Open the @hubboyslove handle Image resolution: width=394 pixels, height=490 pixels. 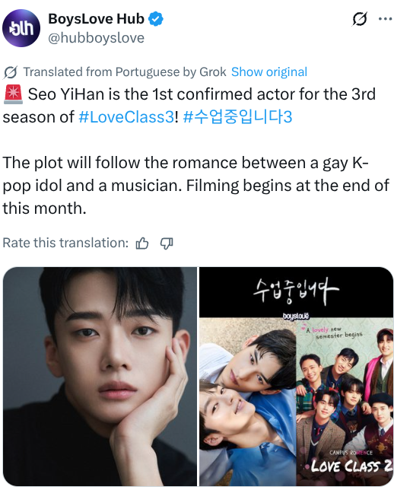click(x=97, y=38)
